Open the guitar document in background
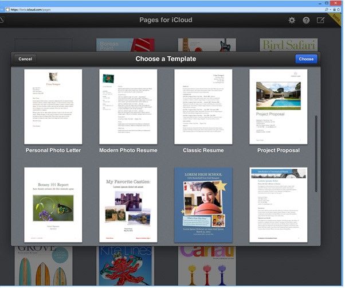Screen dimensions: 345x288 (207, 45)
